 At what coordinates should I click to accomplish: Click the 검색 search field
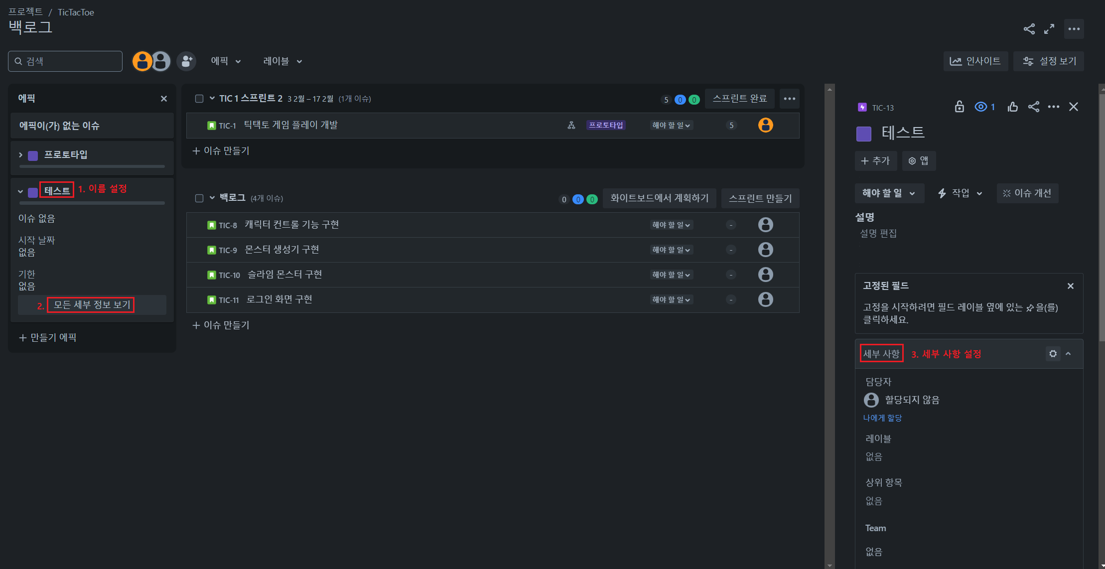point(65,61)
